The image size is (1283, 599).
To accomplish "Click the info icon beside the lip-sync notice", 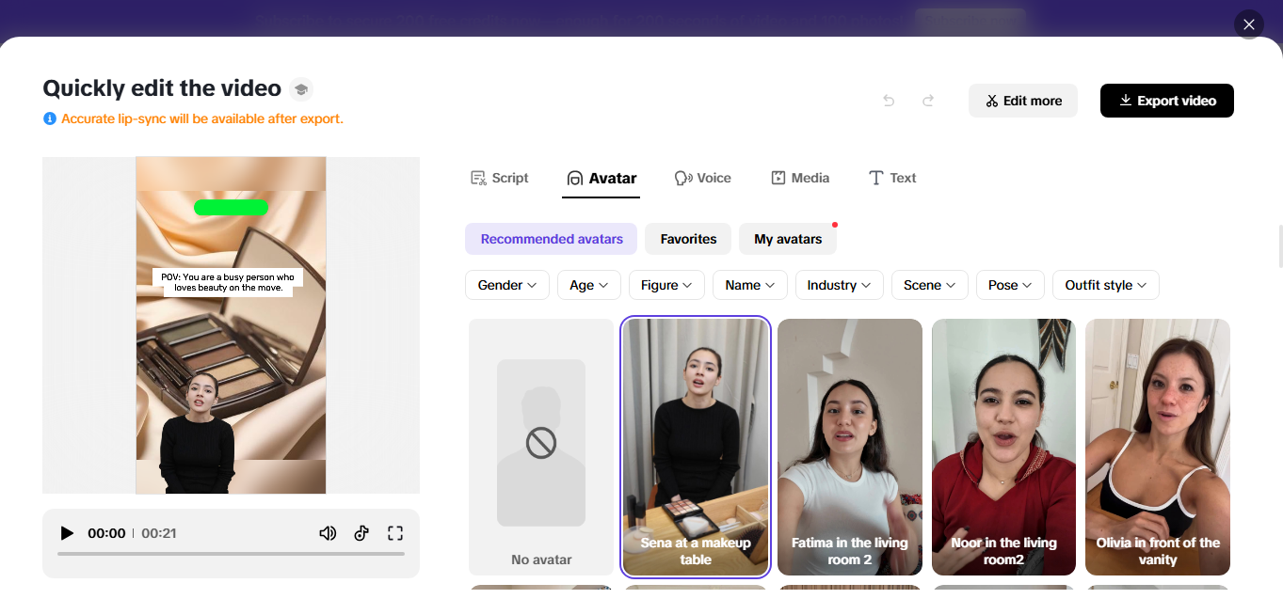I will (x=48, y=118).
